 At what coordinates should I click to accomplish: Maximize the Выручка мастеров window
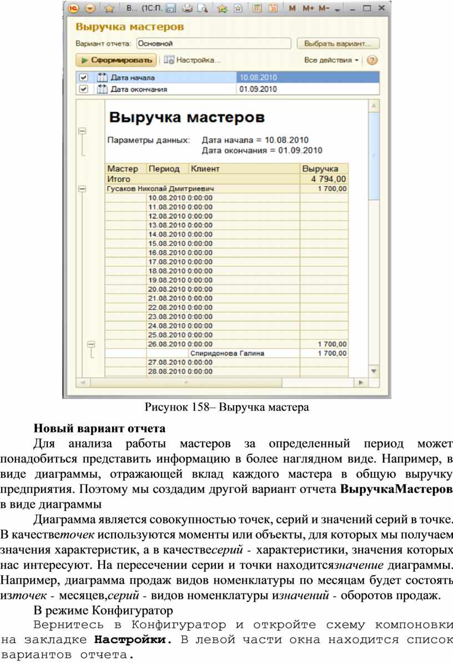point(367,8)
